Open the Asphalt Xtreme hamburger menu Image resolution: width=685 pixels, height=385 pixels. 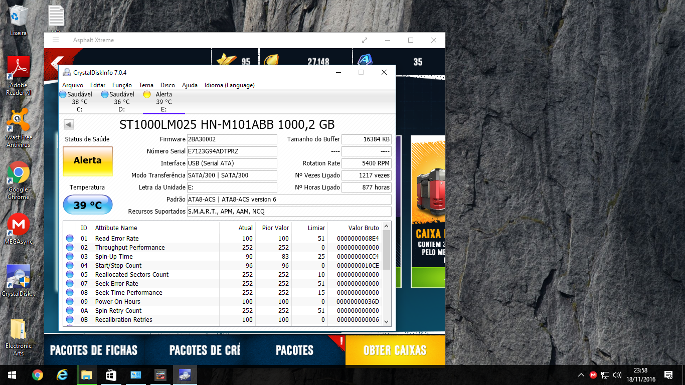coord(56,40)
